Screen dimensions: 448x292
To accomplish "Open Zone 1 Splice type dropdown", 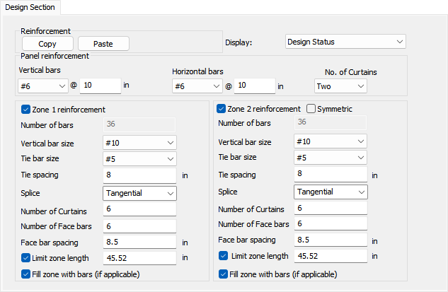I will pyautogui.click(x=139, y=193).
